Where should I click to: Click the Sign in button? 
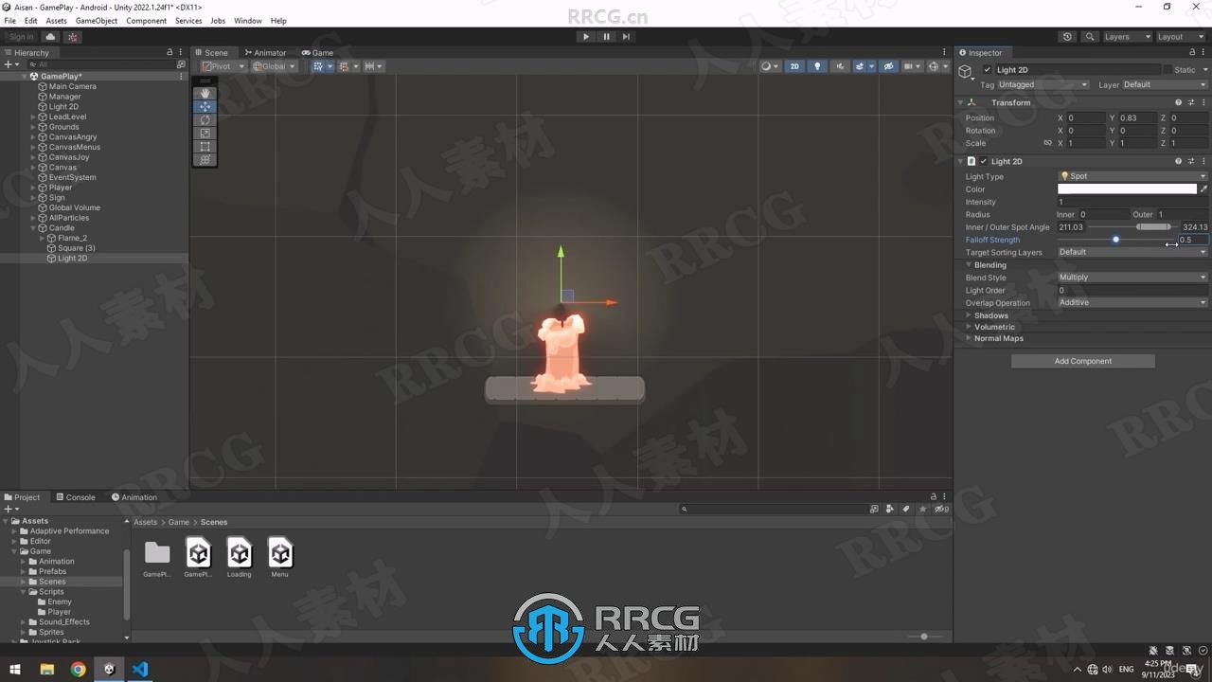click(21, 37)
